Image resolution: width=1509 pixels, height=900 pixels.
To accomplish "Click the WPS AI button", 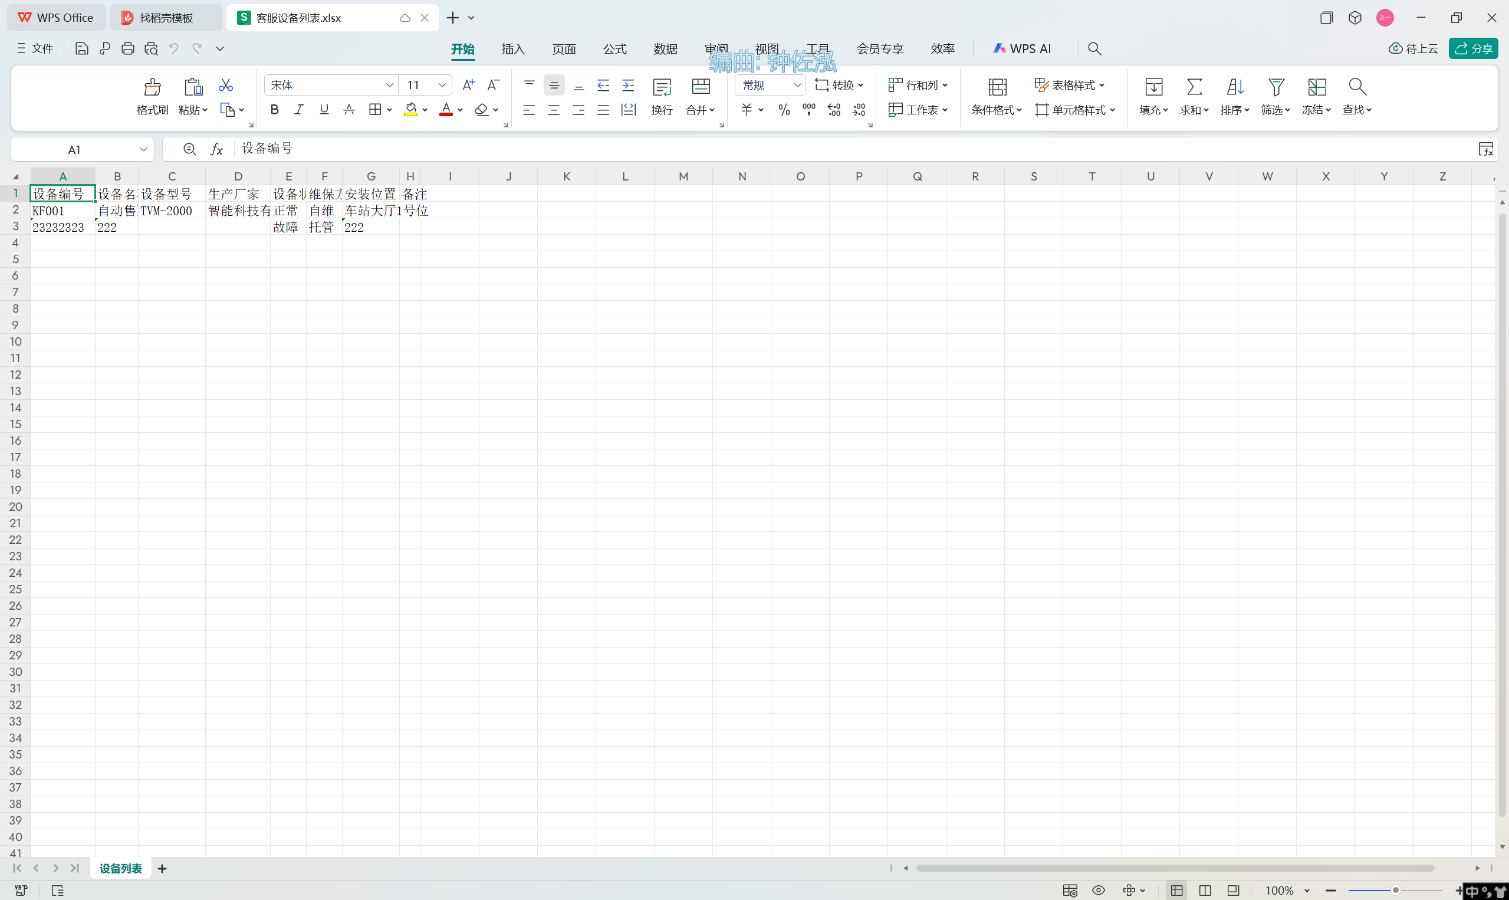I will point(1022,48).
